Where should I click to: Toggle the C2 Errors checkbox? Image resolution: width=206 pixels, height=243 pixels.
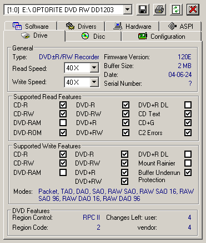tap(188, 132)
